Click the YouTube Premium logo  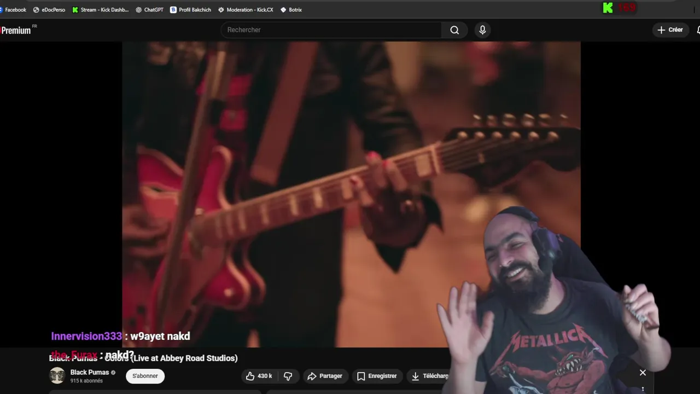click(17, 30)
